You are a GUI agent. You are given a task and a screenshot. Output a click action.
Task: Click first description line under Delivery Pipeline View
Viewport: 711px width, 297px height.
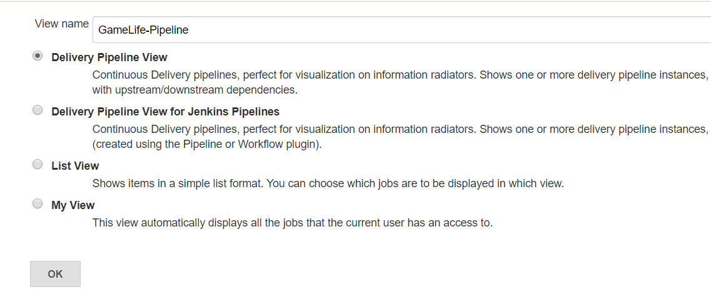click(400, 75)
